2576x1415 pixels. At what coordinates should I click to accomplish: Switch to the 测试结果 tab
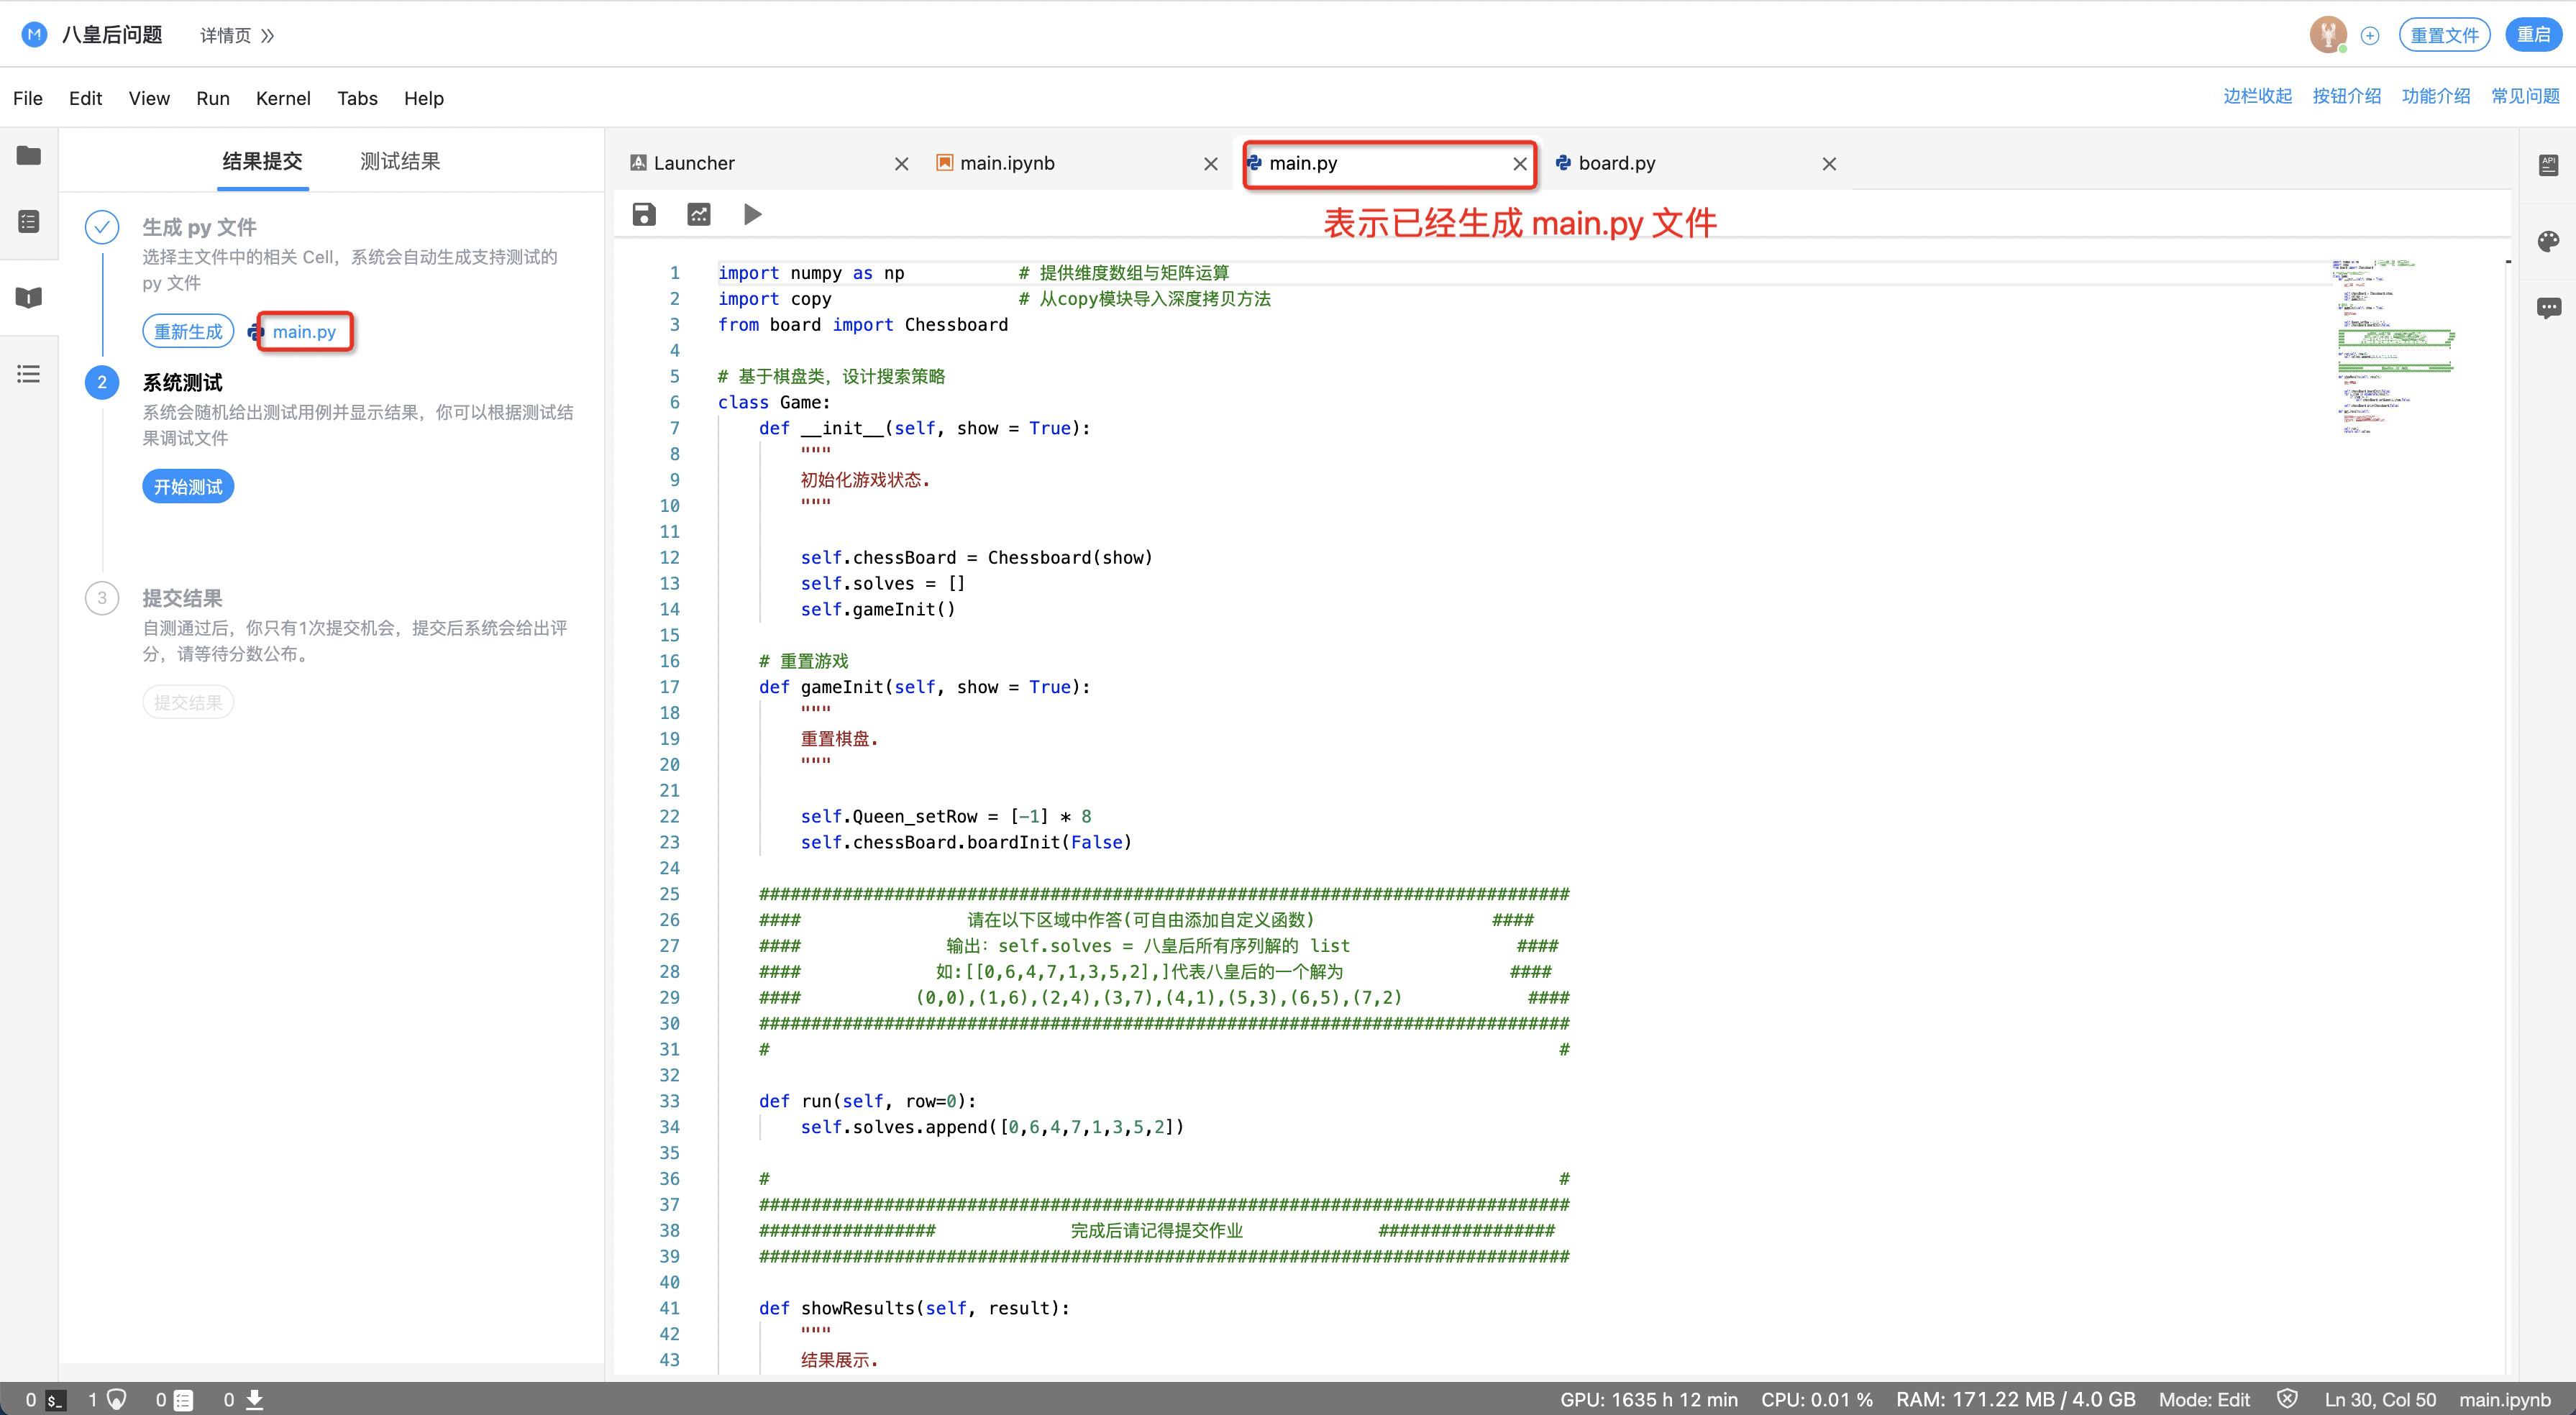click(x=400, y=161)
